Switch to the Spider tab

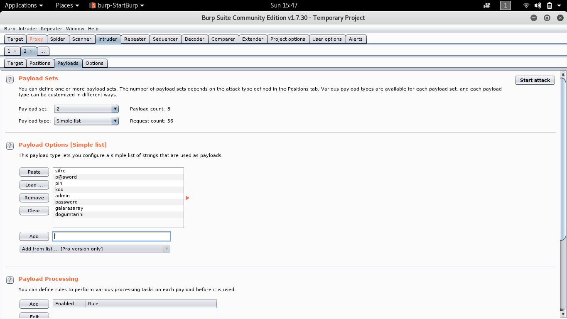[58, 39]
